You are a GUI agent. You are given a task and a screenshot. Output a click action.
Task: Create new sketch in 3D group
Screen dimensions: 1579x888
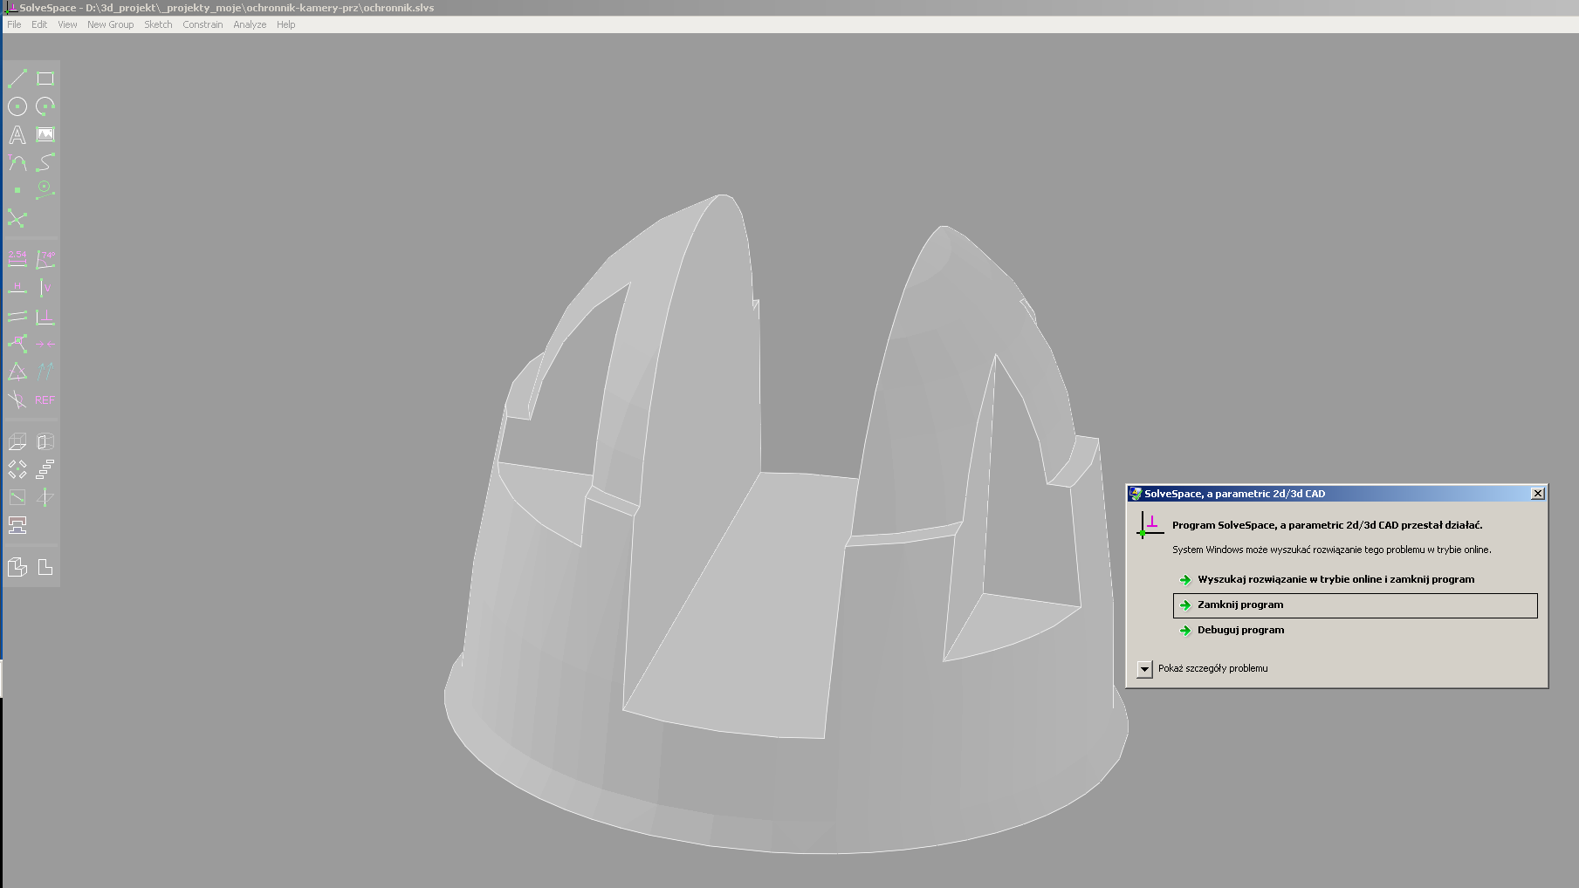pos(45,497)
